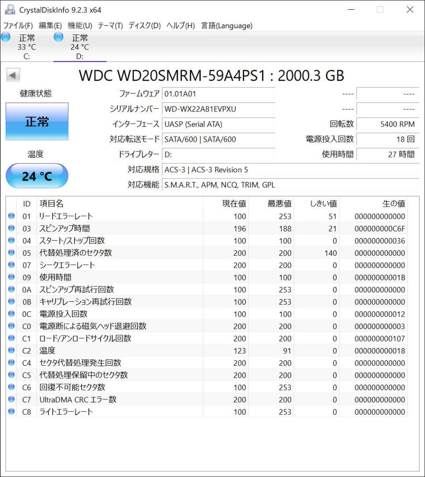The image size is (425, 477).
Task: Click status orb of row C2 温度
Action: pos(11,350)
